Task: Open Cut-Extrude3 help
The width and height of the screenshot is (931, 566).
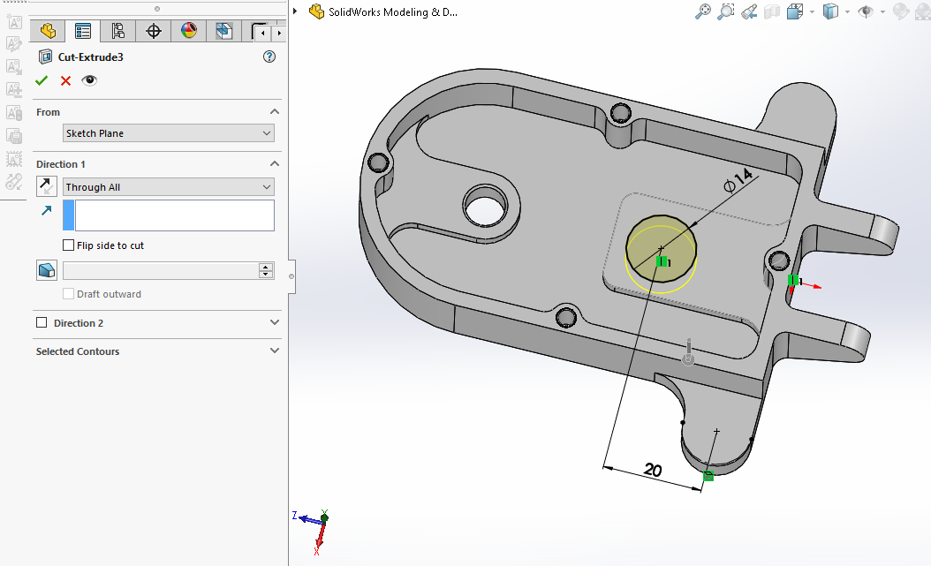Action: coord(269,57)
